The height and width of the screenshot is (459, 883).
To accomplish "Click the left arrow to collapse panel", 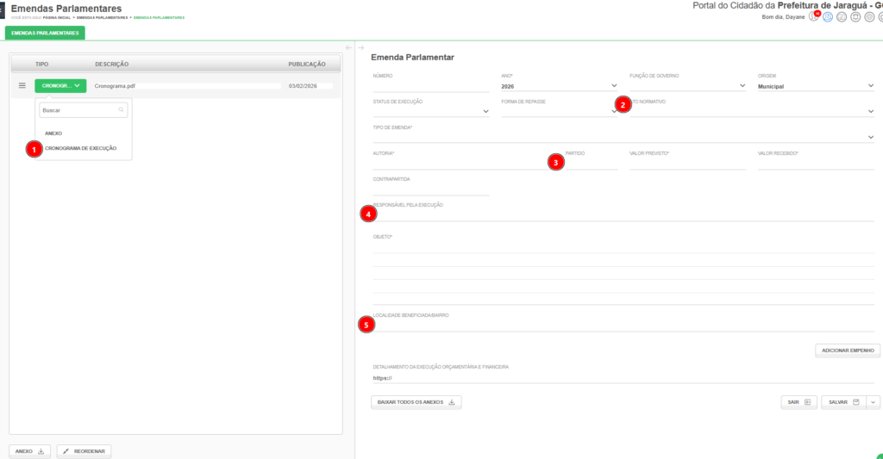I will (348, 47).
